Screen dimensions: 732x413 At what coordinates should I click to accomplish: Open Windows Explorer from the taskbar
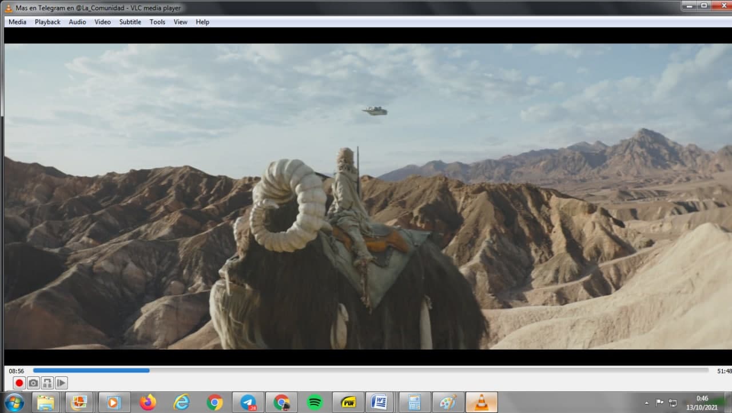pos(46,402)
